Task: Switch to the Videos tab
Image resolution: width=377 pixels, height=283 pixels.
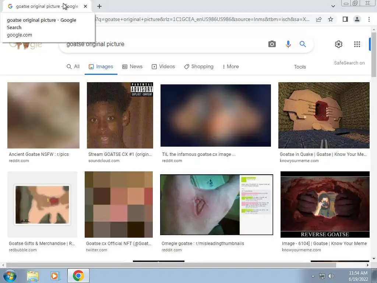Action: tap(163, 67)
